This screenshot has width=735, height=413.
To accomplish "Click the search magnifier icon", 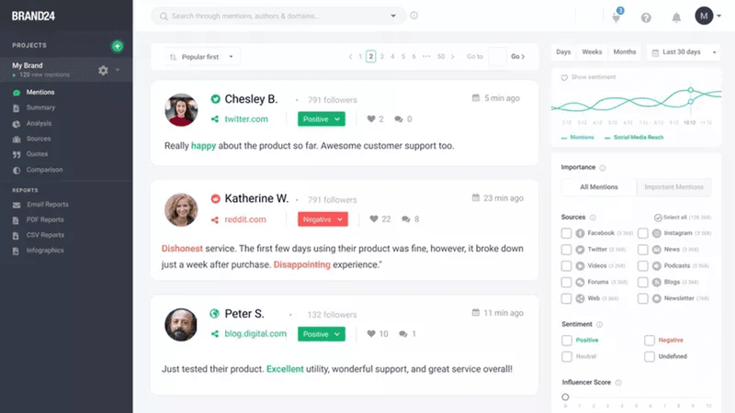I will pyautogui.click(x=164, y=17).
